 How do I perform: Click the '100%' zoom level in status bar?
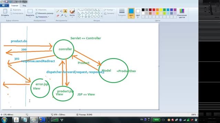pyautogui.click(x=194, y=114)
